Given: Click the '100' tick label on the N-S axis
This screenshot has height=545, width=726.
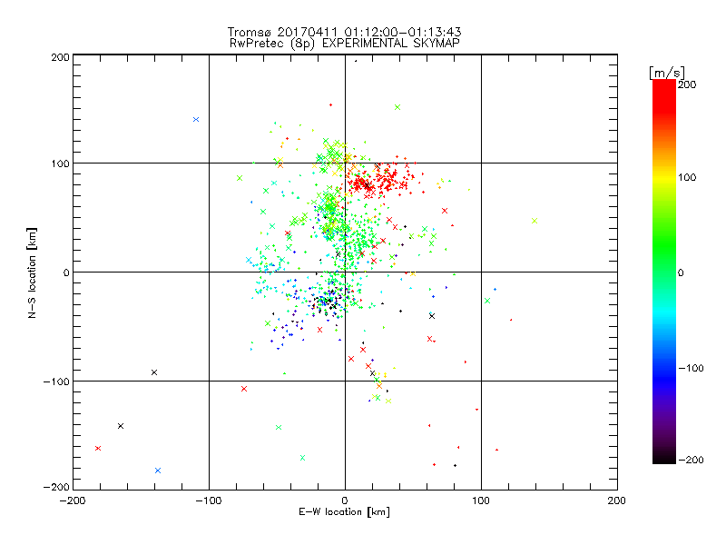Looking at the screenshot, I should coord(60,163).
